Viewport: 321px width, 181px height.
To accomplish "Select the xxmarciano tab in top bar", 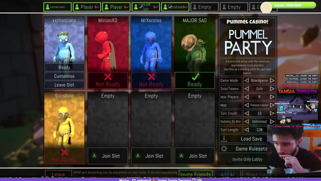I will (57, 7).
